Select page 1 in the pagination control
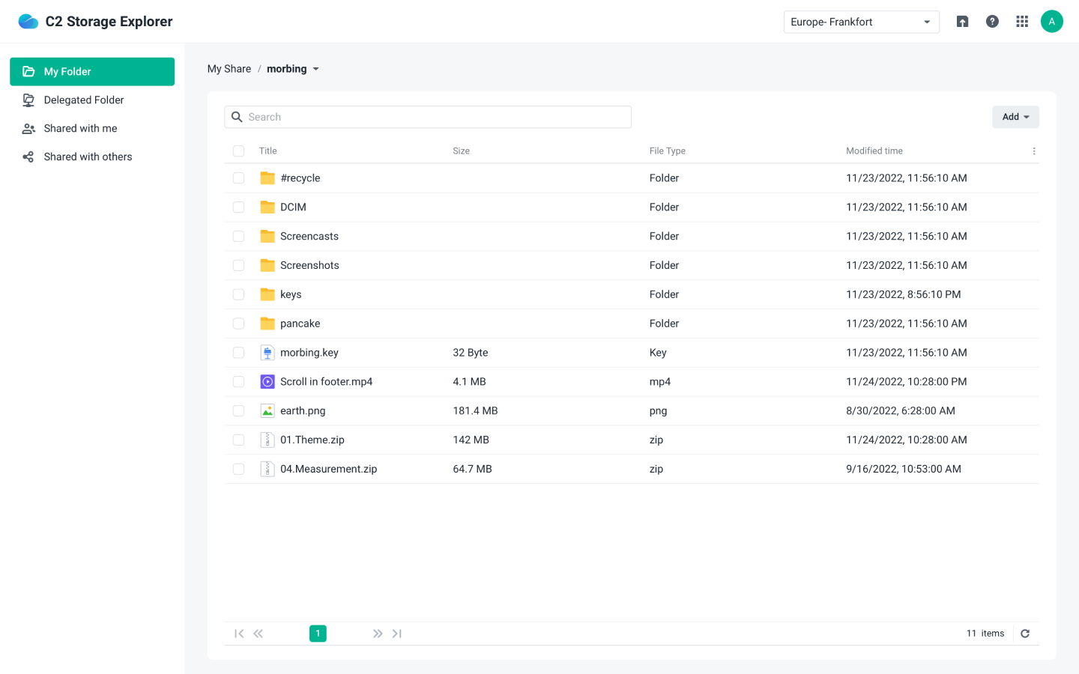Image resolution: width=1079 pixels, height=674 pixels. (318, 633)
